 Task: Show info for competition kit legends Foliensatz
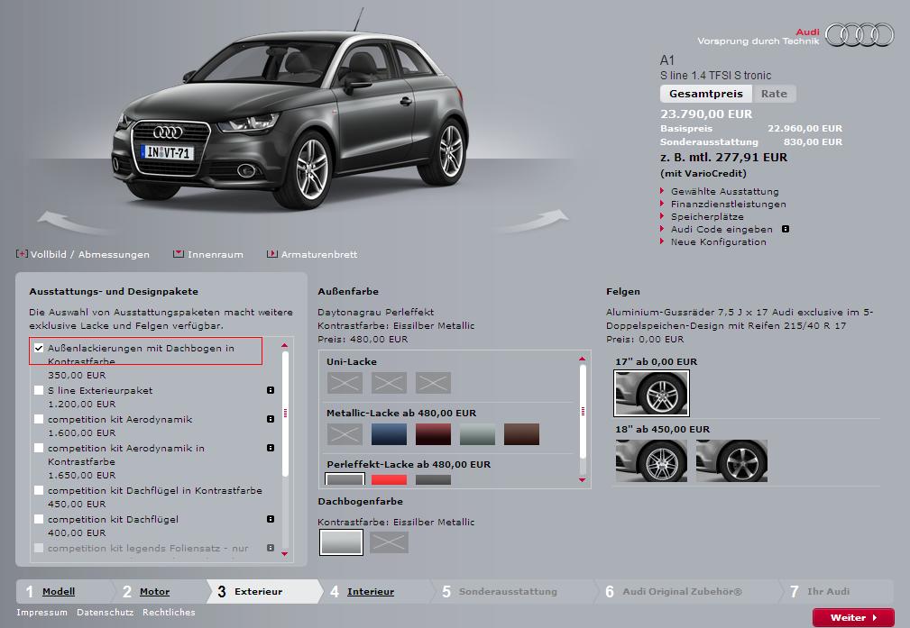tap(271, 548)
